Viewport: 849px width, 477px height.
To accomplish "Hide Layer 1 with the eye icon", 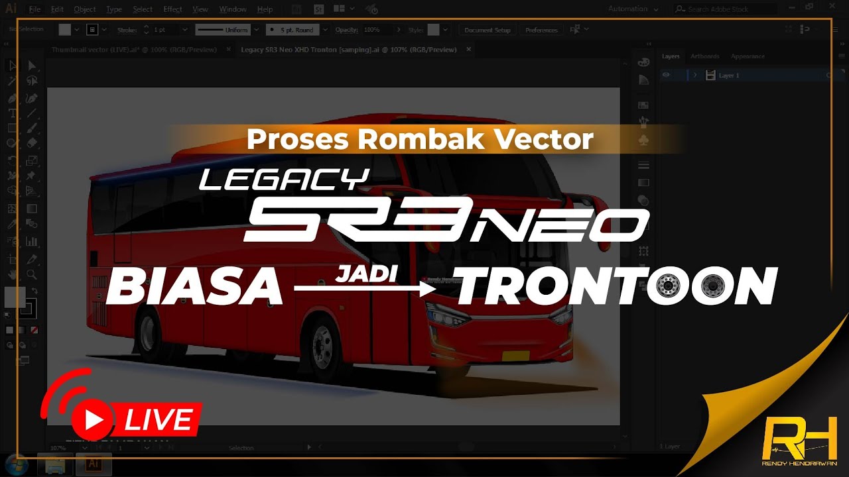I will (x=666, y=76).
